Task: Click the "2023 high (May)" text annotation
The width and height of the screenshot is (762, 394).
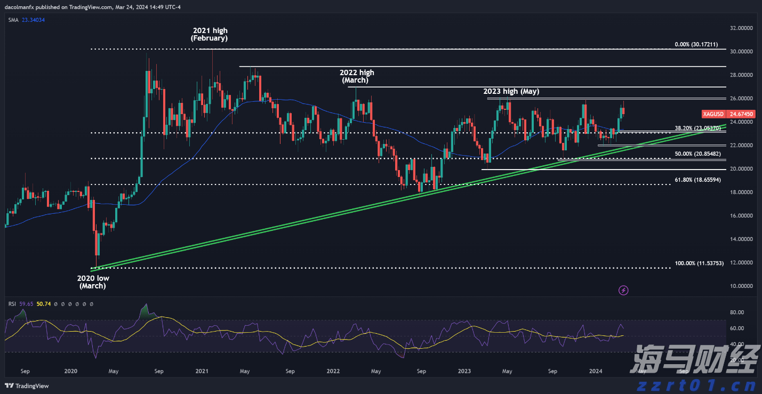Action: 511,92
